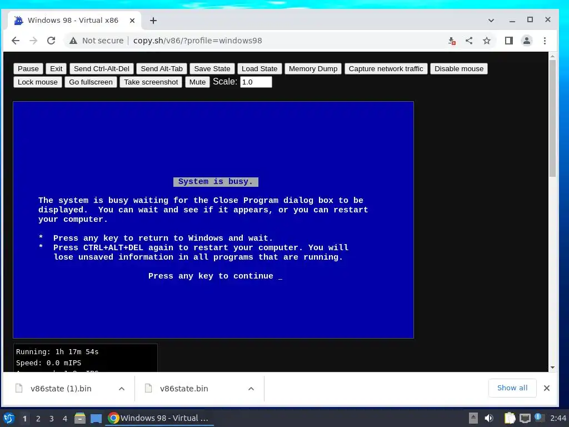The image size is (569, 427).
Task: Reload the copy.sh page
Action: [x=51, y=41]
